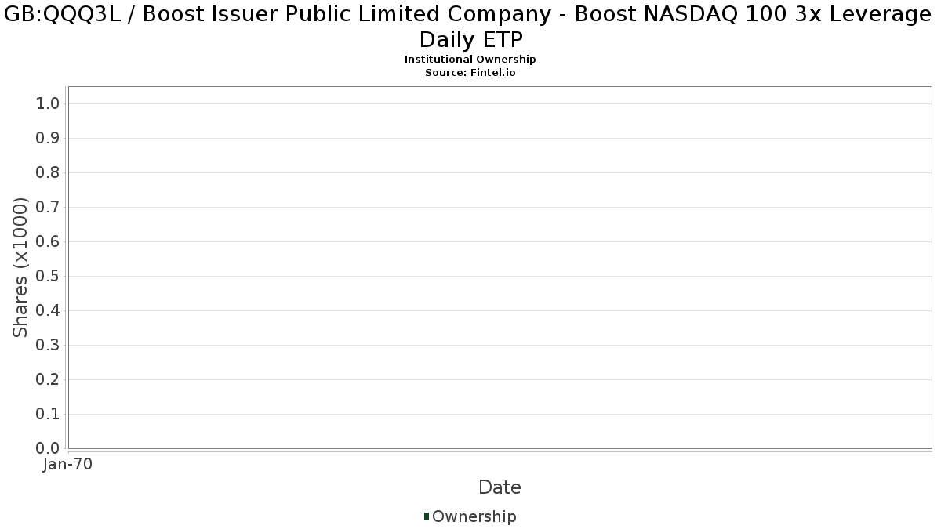Click the 0.9 y-axis tick label
The image size is (941, 529).
(x=48, y=139)
